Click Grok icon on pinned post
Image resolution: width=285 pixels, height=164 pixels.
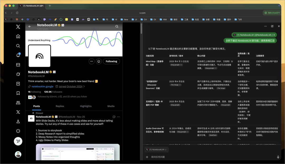tap(114, 117)
